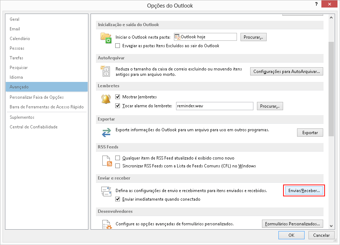The width and height of the screenshot is (340, 245).
Task: Click Procurar next to reminder.wav field
Action: 270,106
